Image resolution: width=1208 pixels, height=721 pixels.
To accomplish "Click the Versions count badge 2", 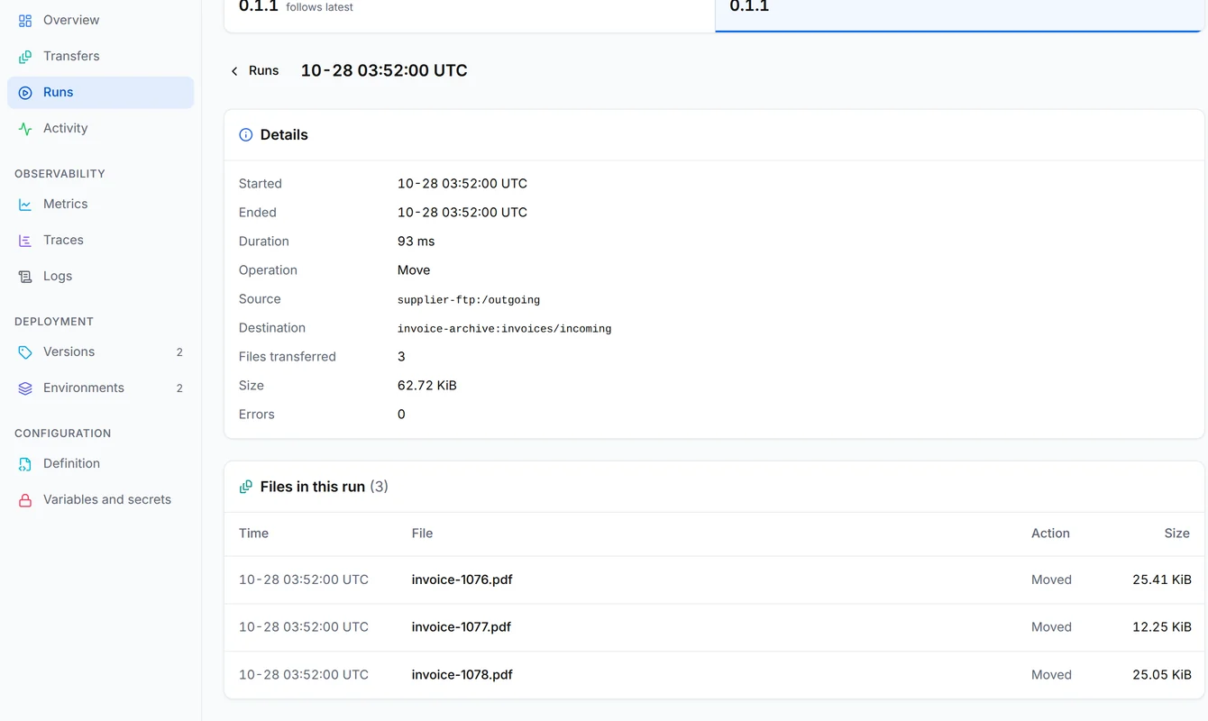I will tap(179, 352).
